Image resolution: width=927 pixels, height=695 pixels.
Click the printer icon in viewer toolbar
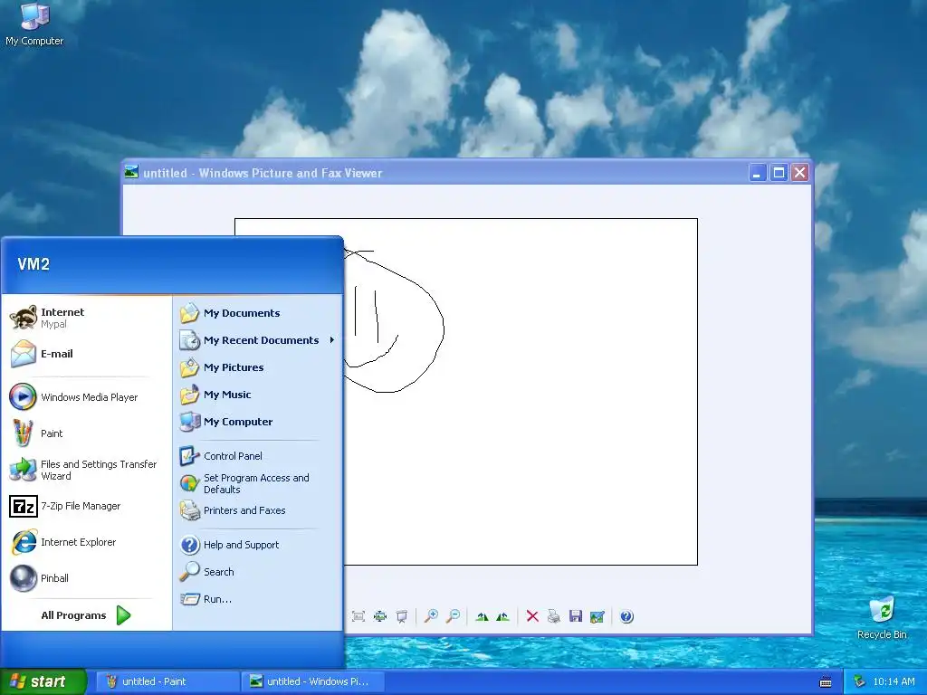click(553, 616)
